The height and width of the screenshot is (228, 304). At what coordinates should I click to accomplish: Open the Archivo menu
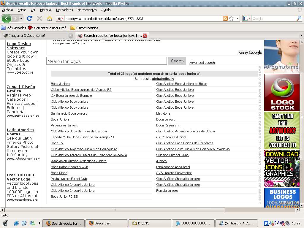[x=7, y=10]
